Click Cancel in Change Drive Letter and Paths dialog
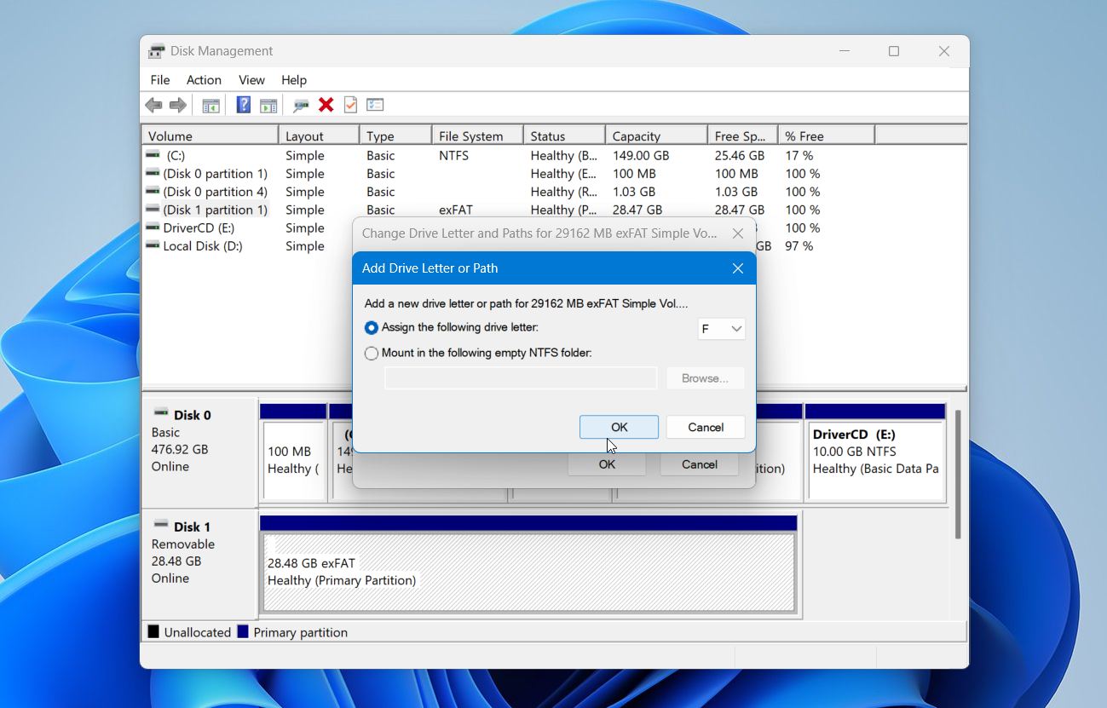Image resolution: width=1107 pixels, height=708 pixels. (700, 464)
